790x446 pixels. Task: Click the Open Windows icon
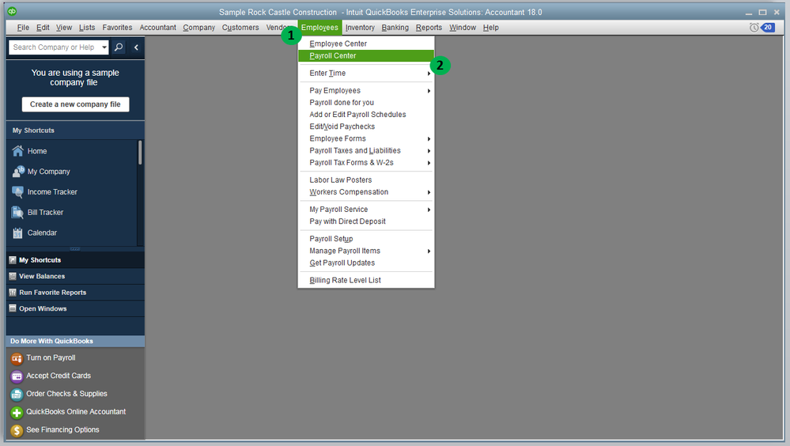tap(13, 308)
